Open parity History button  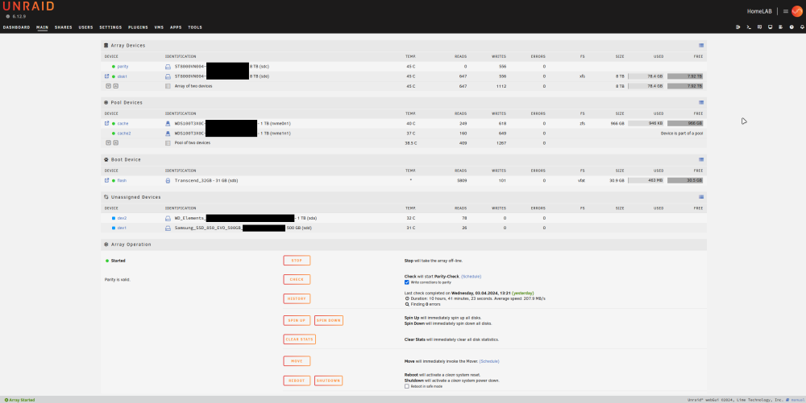297,298
